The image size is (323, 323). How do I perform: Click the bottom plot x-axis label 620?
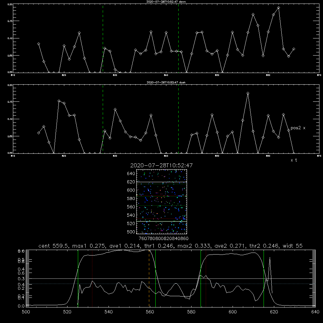(x=274, y=312)
